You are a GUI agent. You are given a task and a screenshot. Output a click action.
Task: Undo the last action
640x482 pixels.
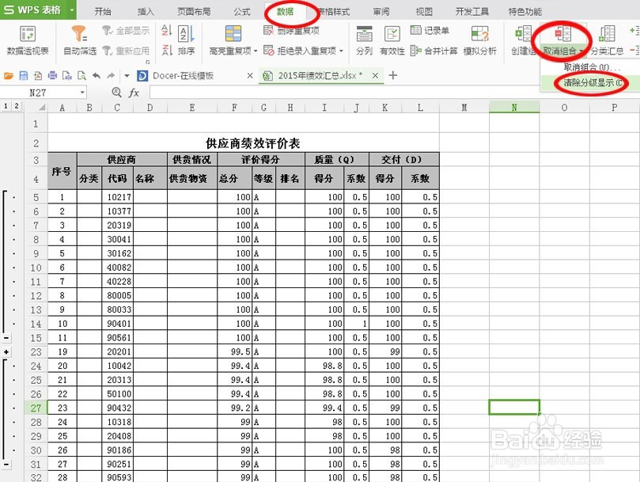tap(97, 76)
